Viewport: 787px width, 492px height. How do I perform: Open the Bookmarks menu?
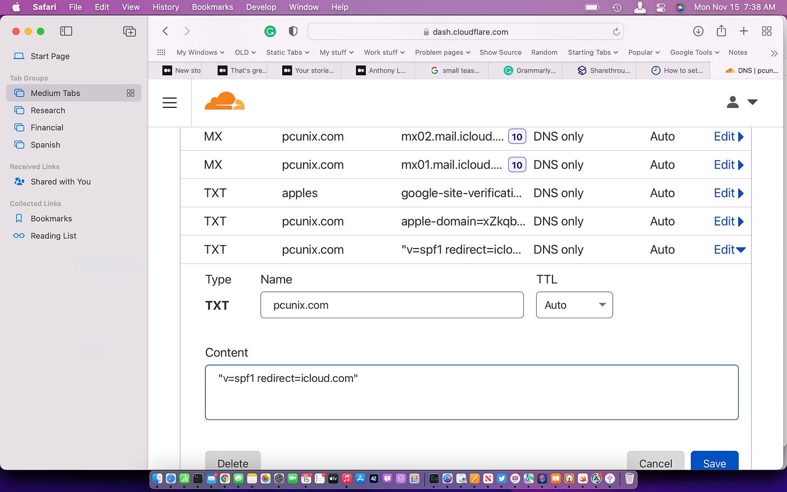[x=212, y=7]
